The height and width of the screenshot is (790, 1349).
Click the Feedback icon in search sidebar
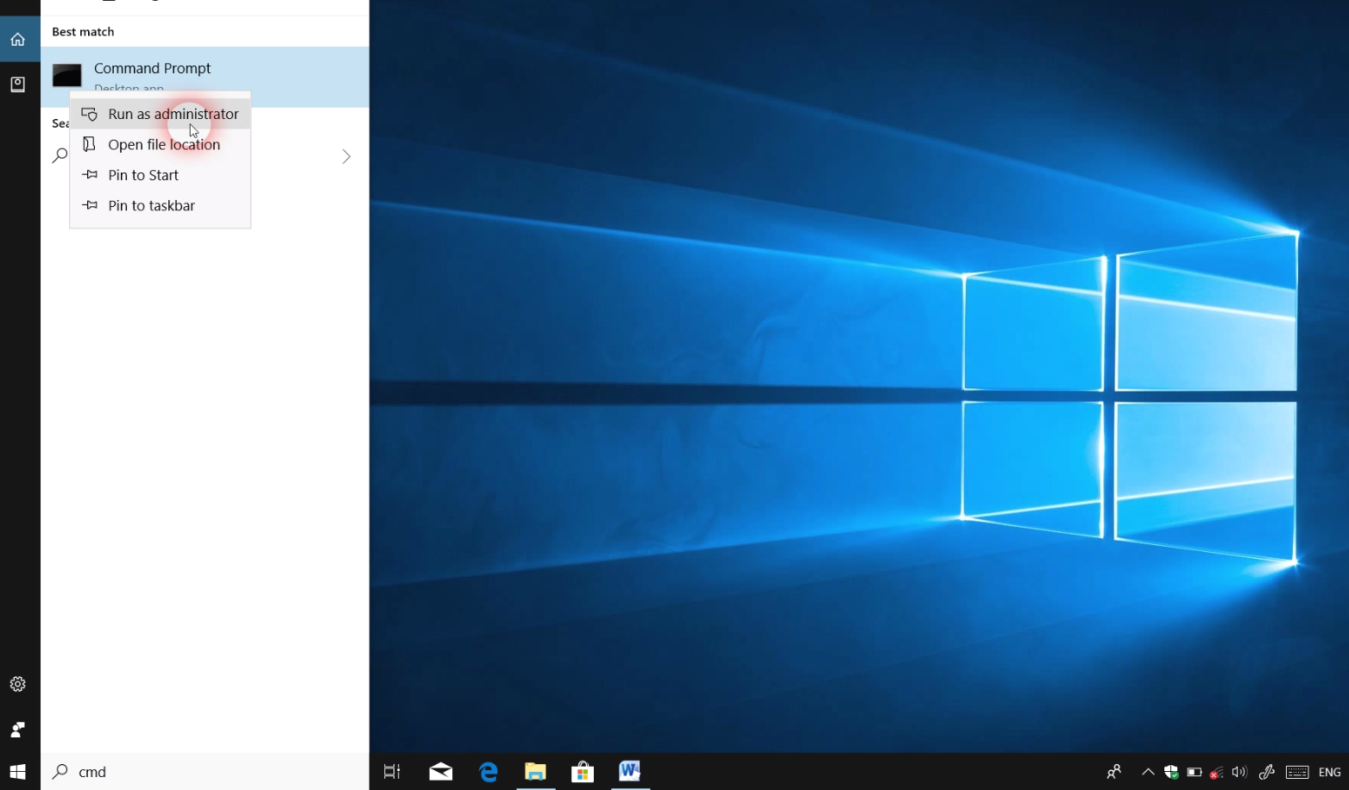[x=17, y=730]
